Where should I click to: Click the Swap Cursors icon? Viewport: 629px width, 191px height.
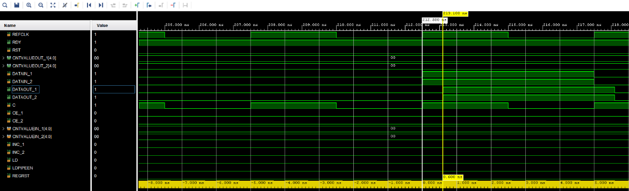[x=185, y=5]
